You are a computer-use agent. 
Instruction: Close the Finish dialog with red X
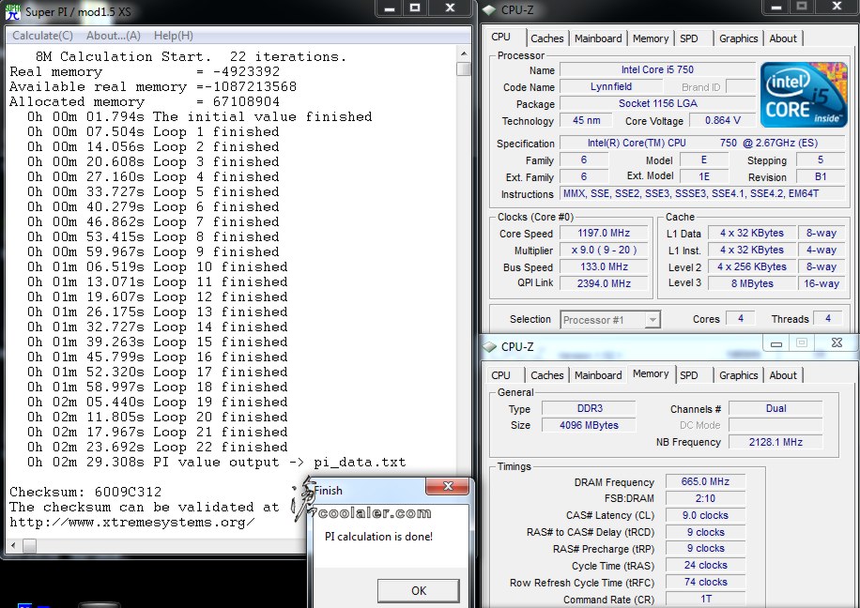[448, 486]
